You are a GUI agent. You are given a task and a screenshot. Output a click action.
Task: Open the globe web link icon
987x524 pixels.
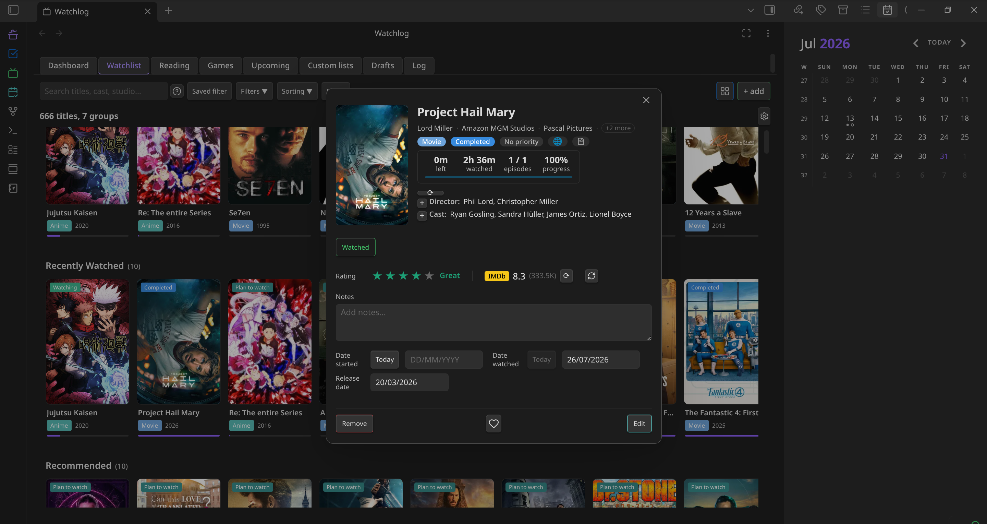pyautogui.click(x=558, y=141)
